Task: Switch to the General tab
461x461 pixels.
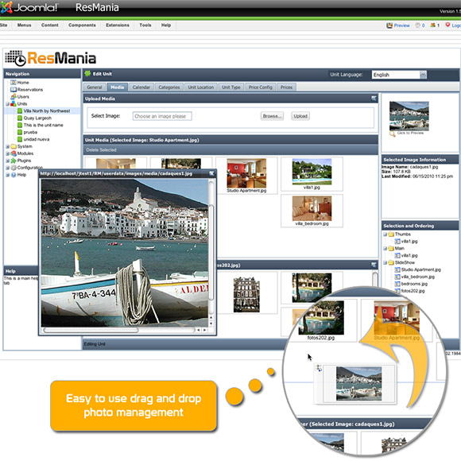Action: coord(95,87)
